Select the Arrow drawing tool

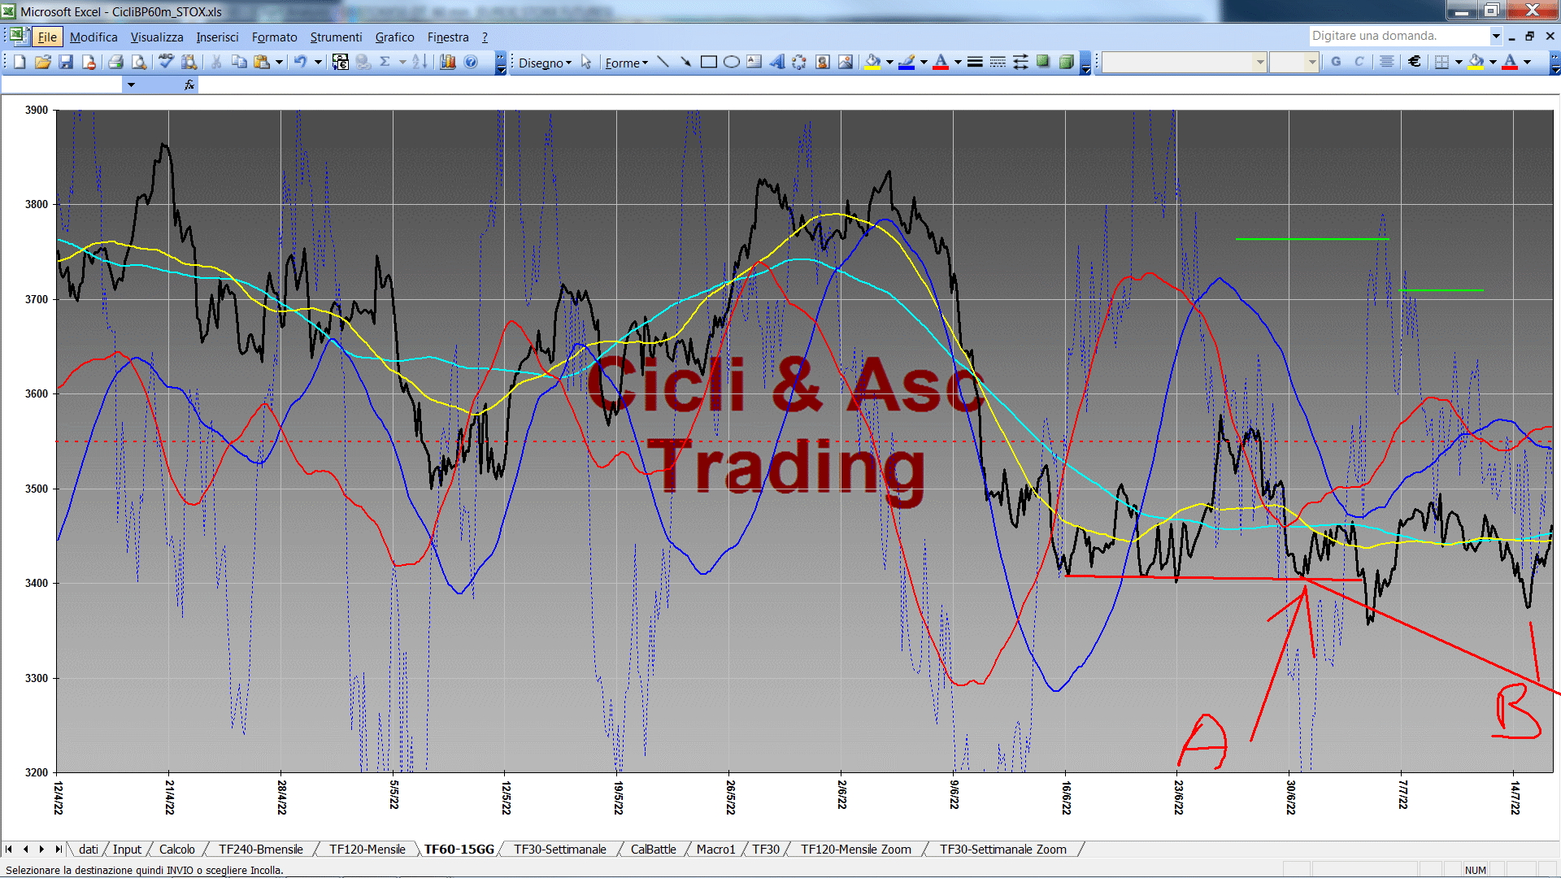pos(685,62)
